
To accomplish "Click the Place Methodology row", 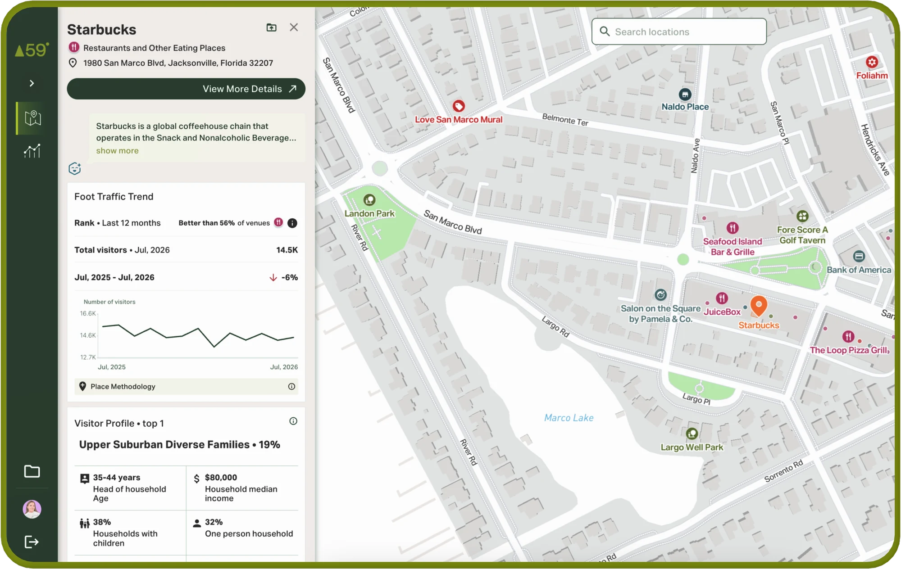I will (x=186, y=387).
